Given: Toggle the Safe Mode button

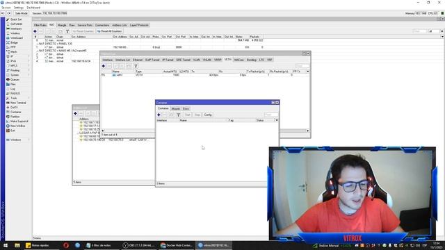Looking at the screenshot, I should (22, 13).
